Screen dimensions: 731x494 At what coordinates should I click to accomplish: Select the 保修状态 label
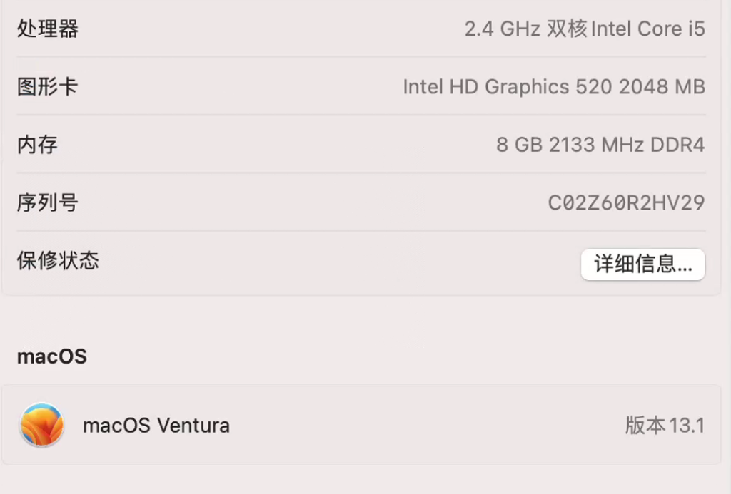point(58,260)
